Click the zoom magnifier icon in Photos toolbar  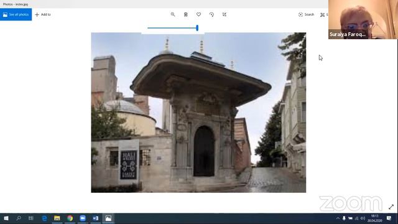point(173,14)
